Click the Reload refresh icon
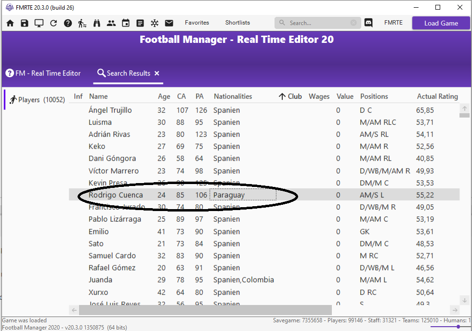Viewport: 472px width, 331px height. click(x=53, y=23)
